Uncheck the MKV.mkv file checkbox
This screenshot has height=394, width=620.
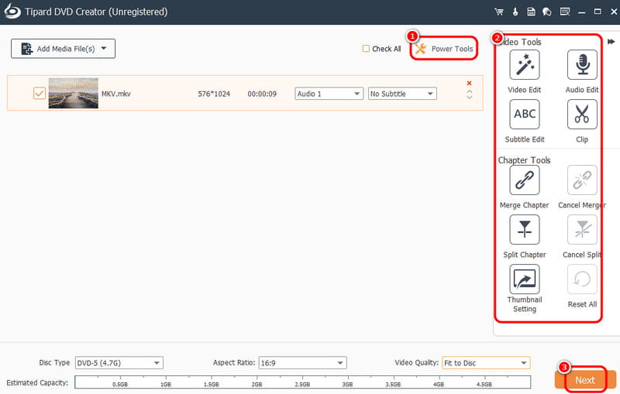(40, 93)
